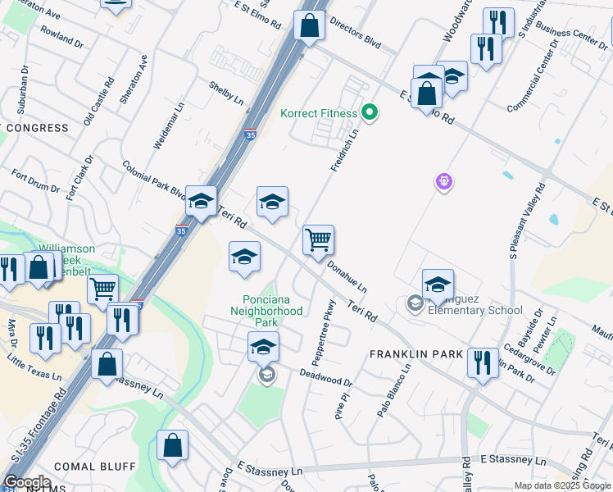Click the Interstate 35 shield near Shelby Ln

click(x=248, y=134)
